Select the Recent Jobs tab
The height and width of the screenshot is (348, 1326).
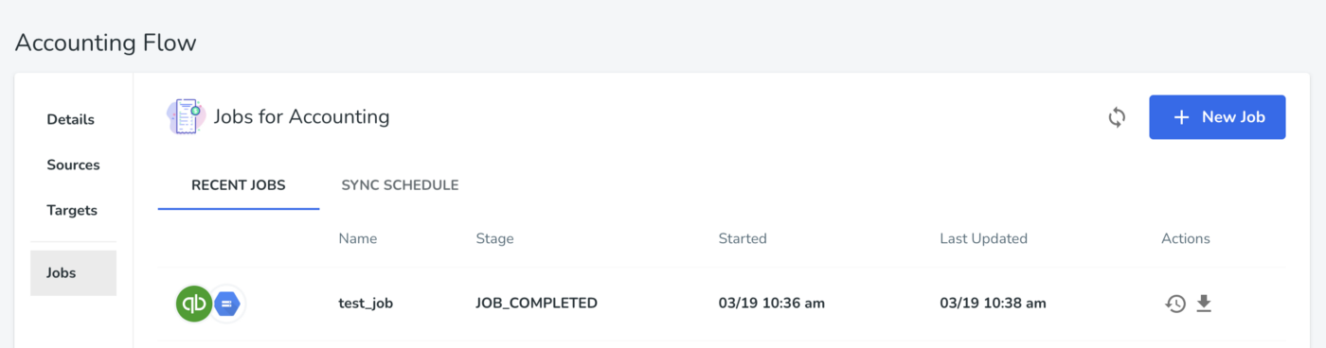pos(239,185)
